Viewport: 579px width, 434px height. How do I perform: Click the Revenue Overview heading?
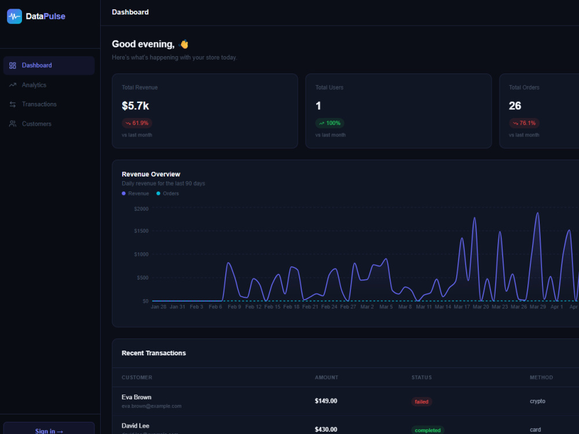pos(151,174)
